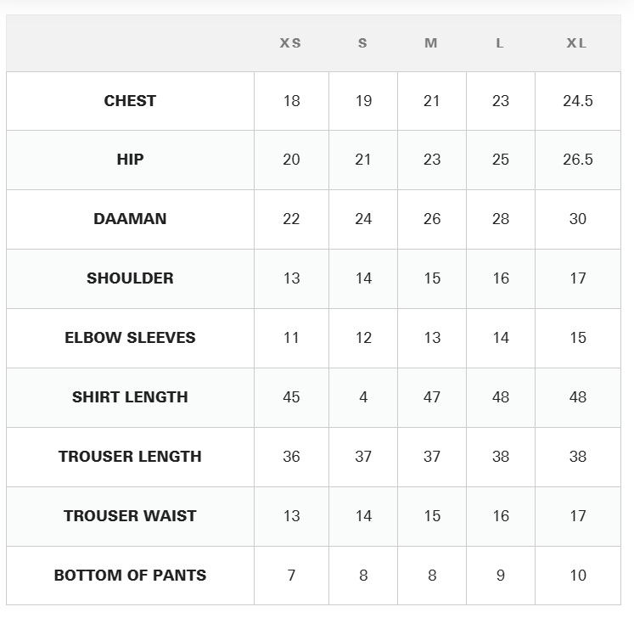Click the SHOULDER row label
This screenshot has width=634, height=618.
coord(130,278)
